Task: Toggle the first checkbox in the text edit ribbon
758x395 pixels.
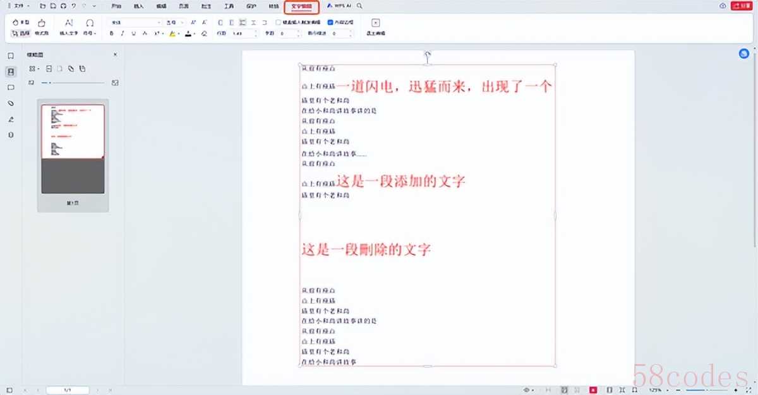Action: pyautogui.click(x=278, y=22)
